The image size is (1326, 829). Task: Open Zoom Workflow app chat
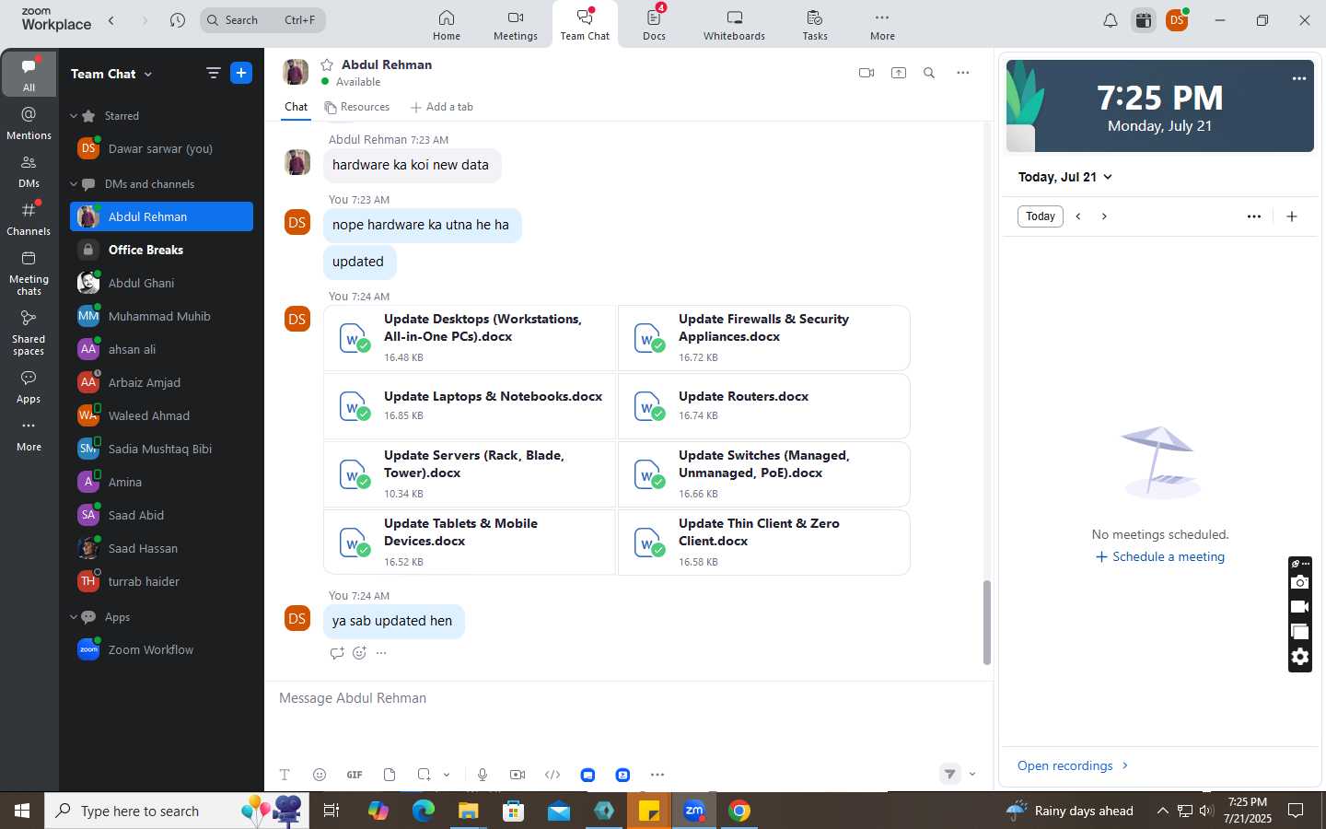pyautogui.click(x=161, y=649)
